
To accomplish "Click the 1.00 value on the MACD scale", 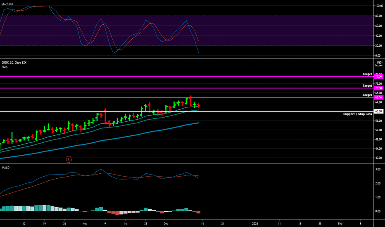I will coord(378,197).
